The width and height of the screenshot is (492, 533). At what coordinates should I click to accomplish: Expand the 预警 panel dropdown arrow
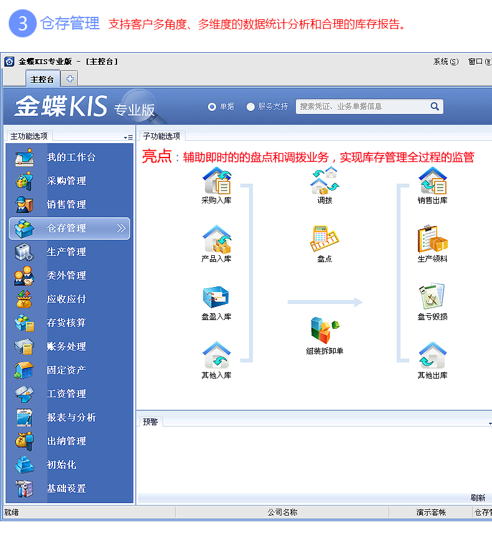(x=490, y=423)
